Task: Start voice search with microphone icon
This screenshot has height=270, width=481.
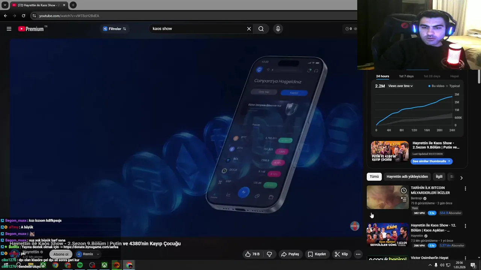Action: 278,29
